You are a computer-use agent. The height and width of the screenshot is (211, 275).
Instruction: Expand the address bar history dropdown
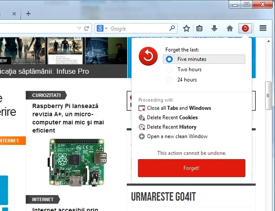pyautogui.click(x=79, y=28)
